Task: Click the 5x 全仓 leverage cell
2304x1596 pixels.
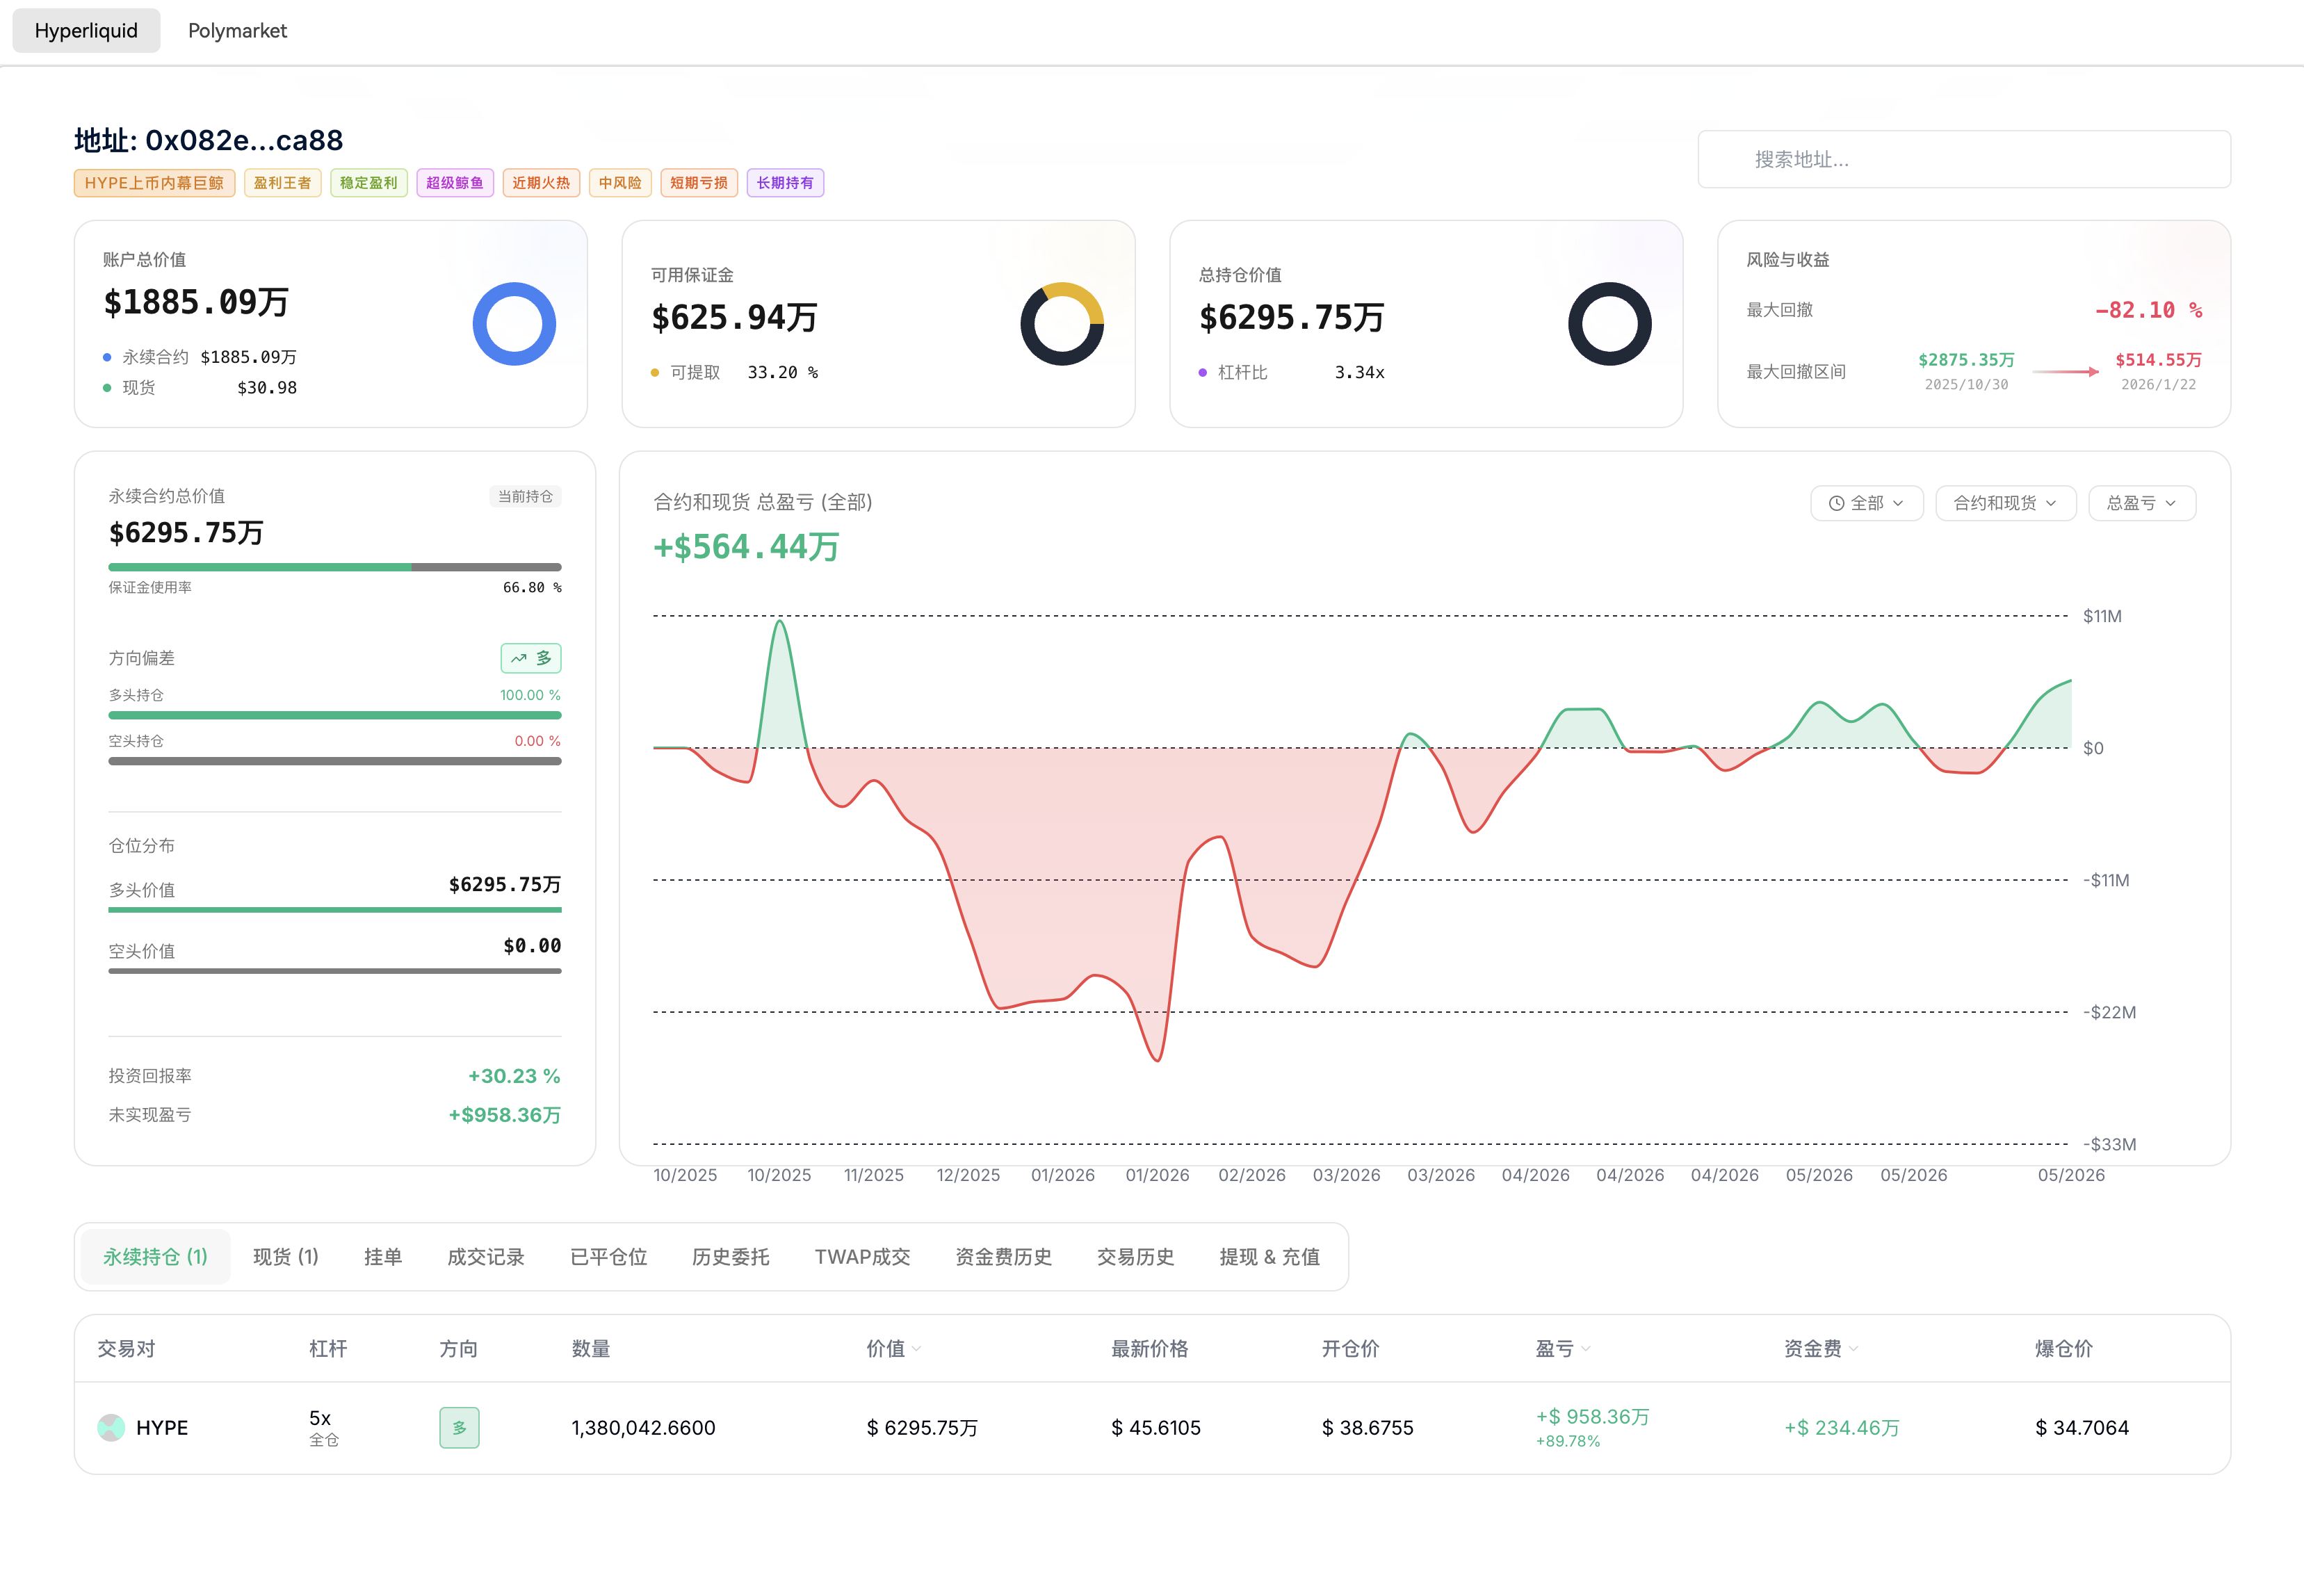Action: [x=324, y=1427]
